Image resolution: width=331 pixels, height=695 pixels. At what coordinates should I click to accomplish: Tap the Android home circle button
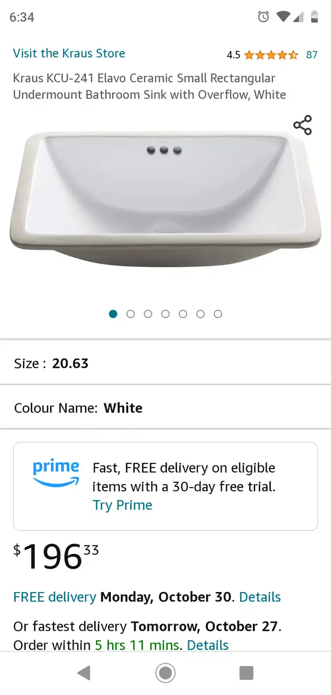click(x=165, y=673)
